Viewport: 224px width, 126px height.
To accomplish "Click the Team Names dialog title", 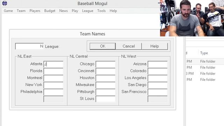I will pyautogui.click(x=92, y=34).
